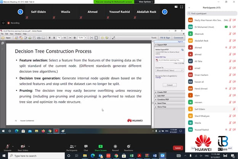Click the red Leave button

(x=178, y=148)
